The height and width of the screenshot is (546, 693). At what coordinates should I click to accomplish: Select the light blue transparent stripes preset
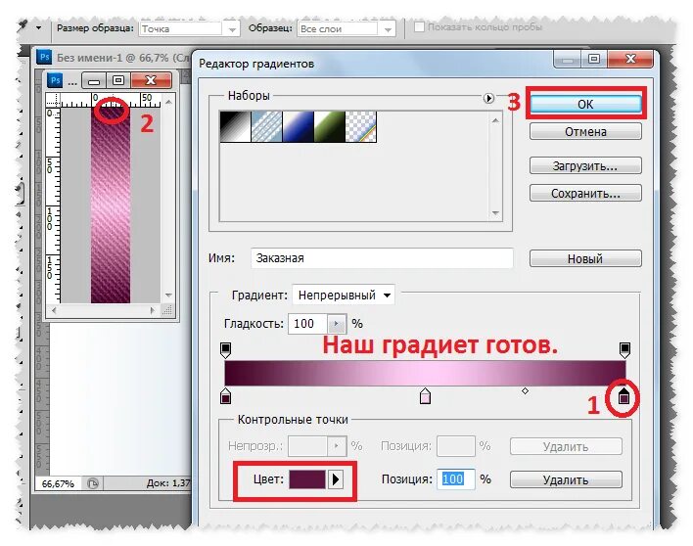click(x=266, y=127)
